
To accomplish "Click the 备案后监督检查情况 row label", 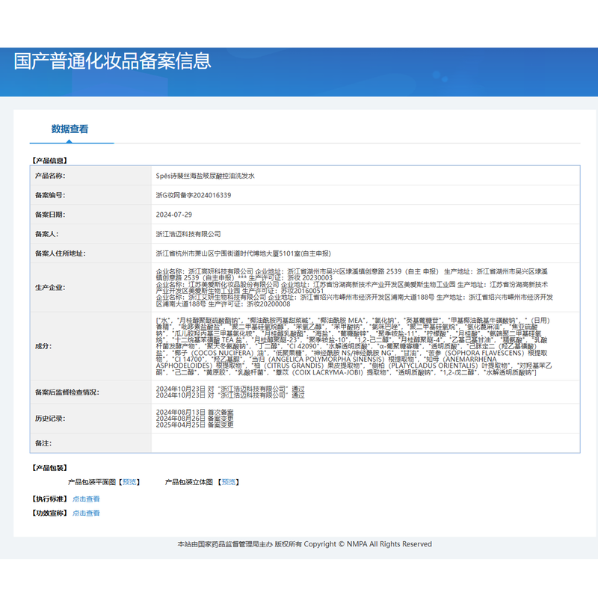I will point(67,392).
